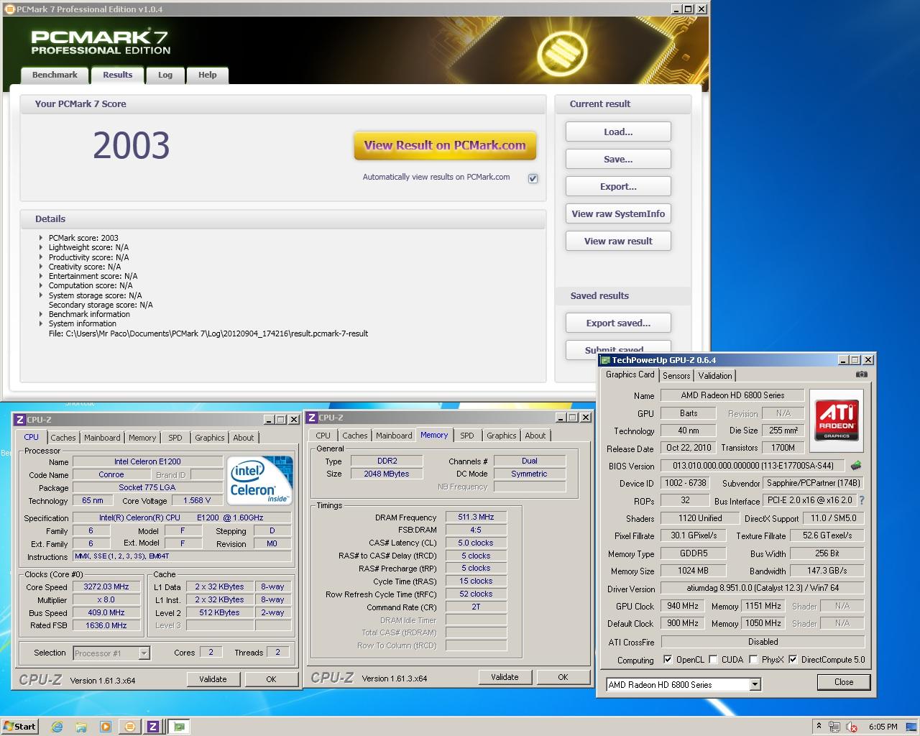Viewport: 920px width, 736px height.
Task: Click the taskbar clock showing 6:05 PM
Action: click(883, 727)
